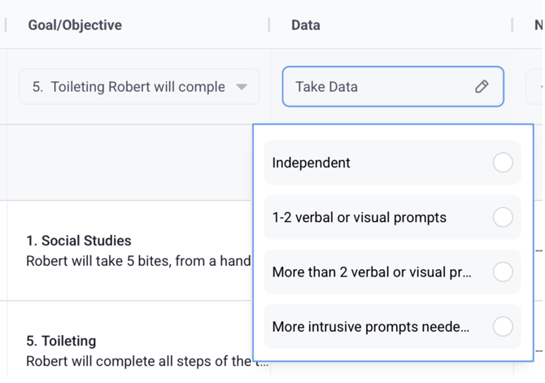
Task: Open the 5. Toileting goal row
Action: (61, 341)
